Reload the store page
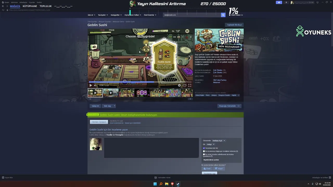Viewport: 333px width, 187px height. pos(3,10)
